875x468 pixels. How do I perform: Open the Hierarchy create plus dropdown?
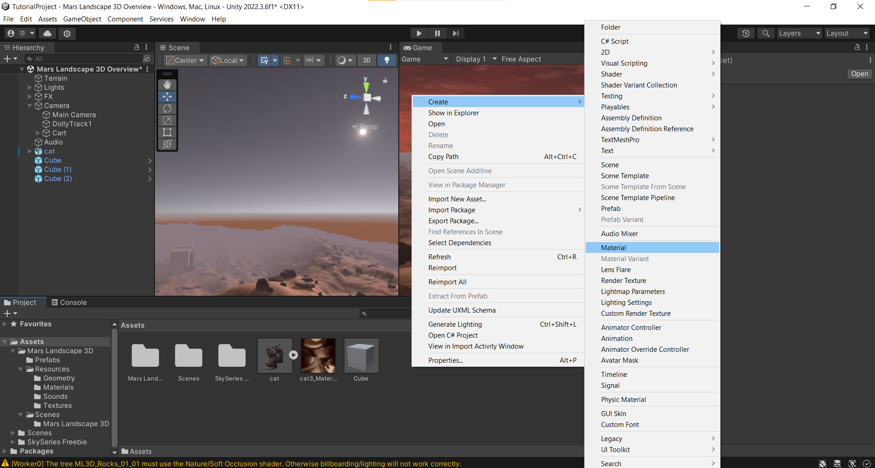pyautogui.click(x=10, y=59)
